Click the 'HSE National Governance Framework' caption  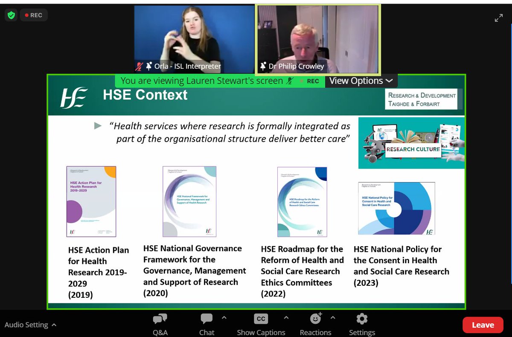coord(195,270)
